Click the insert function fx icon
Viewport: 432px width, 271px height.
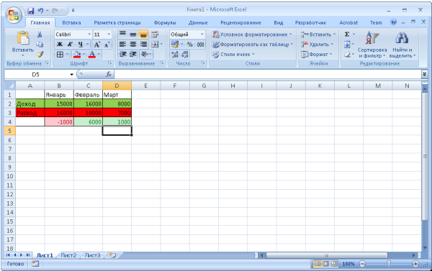click(x=109, y=74)
